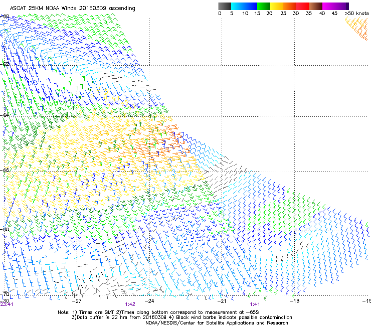
Task: Click the '30' legend scale label
Action: point(296,14)
